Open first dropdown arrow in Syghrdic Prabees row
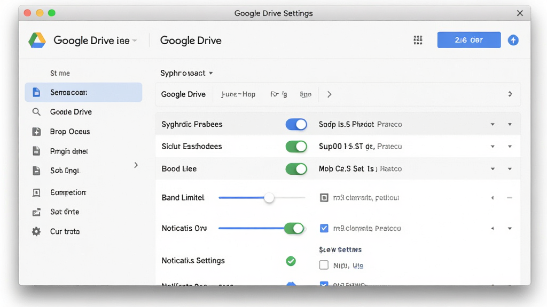The height and width of the screenshot is (307, 547). tap(493, 124)
